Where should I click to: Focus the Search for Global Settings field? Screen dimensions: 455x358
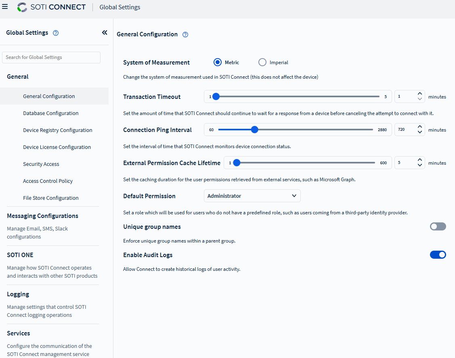51,57
